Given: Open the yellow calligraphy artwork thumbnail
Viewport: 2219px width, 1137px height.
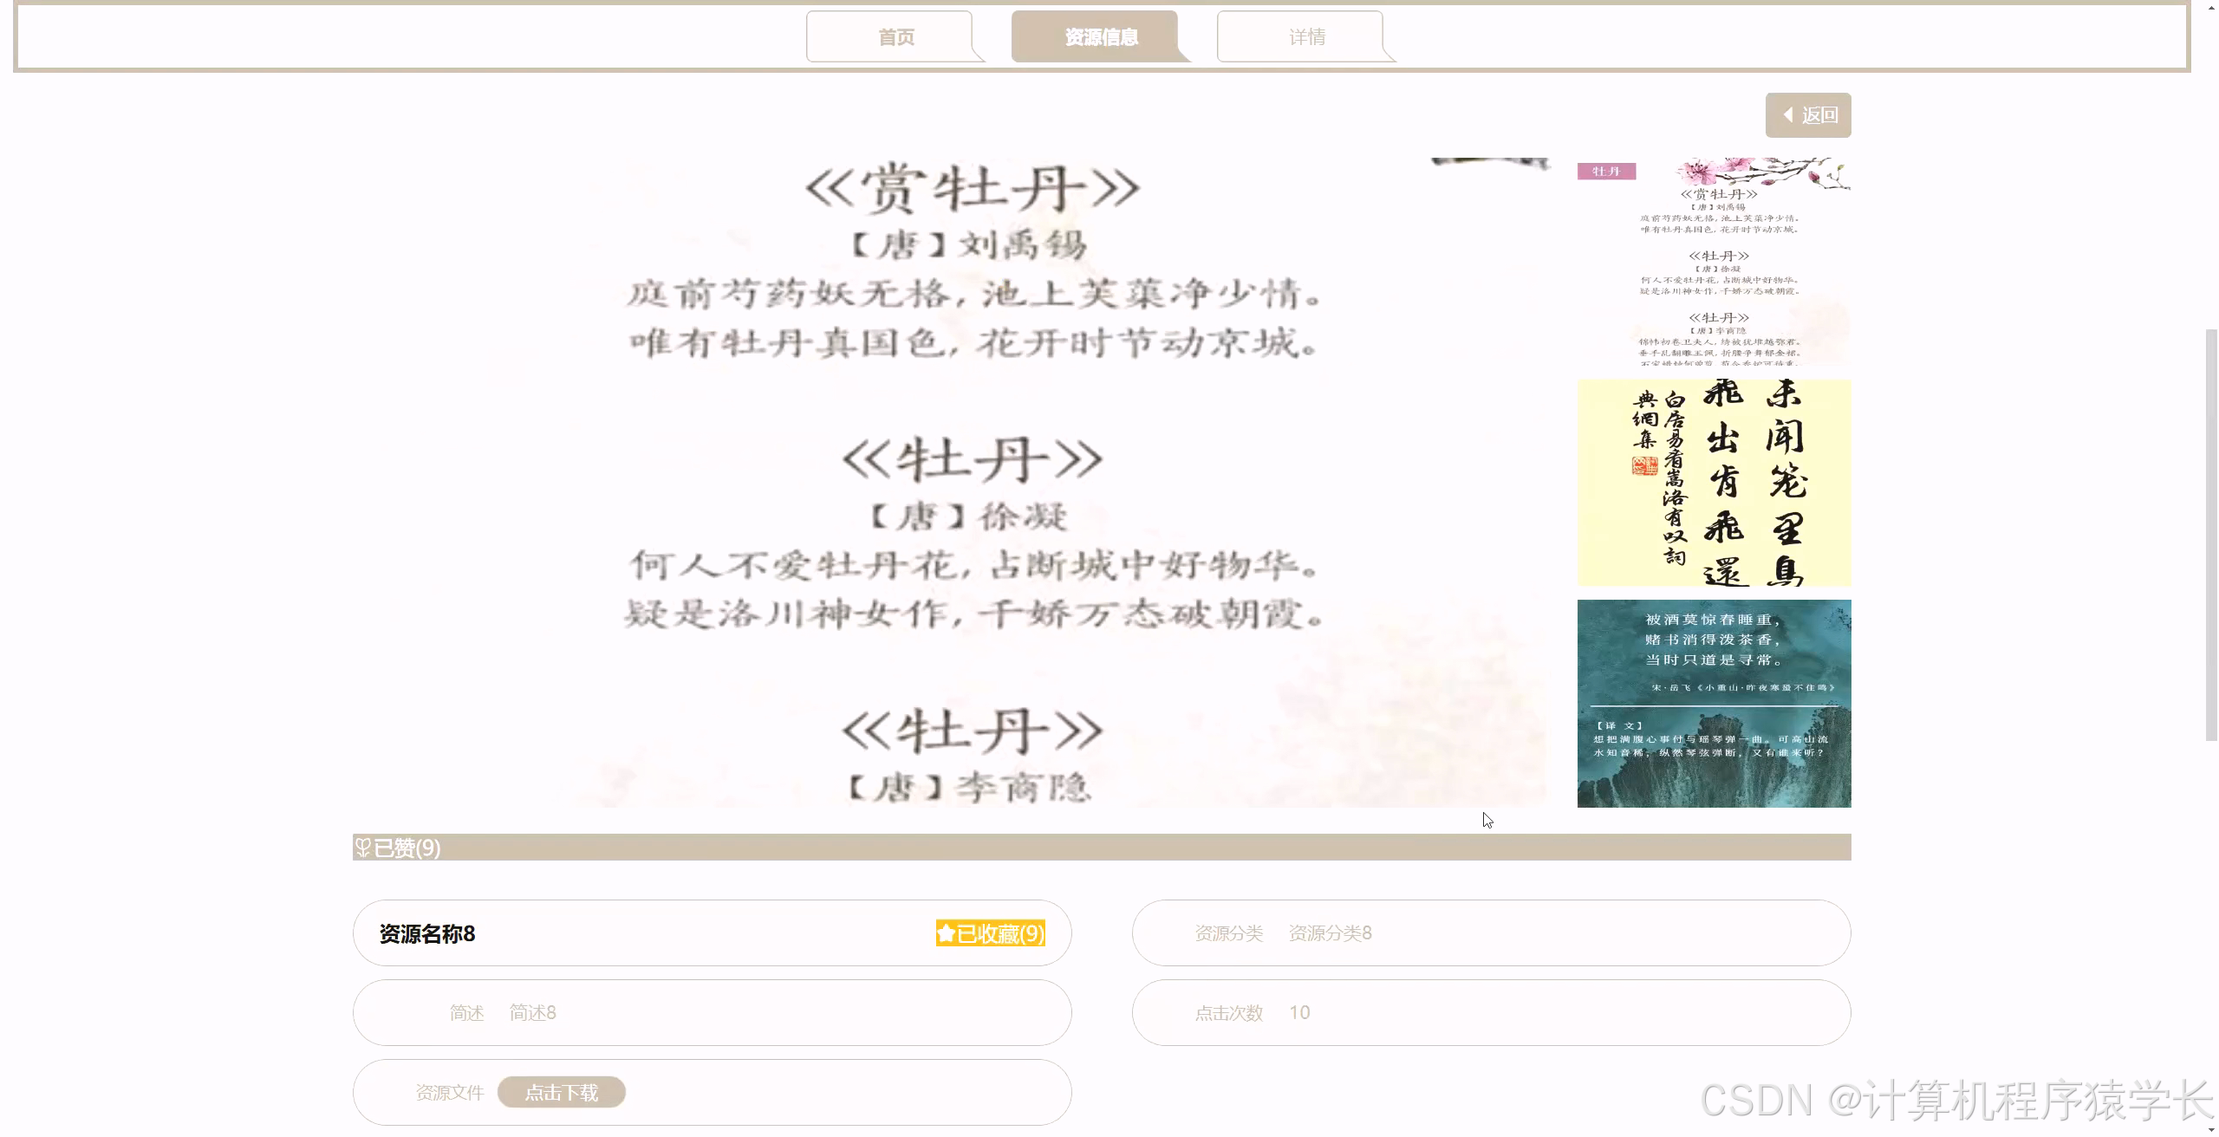Looking at the screenshot, I should click(x=1713, y=483).
